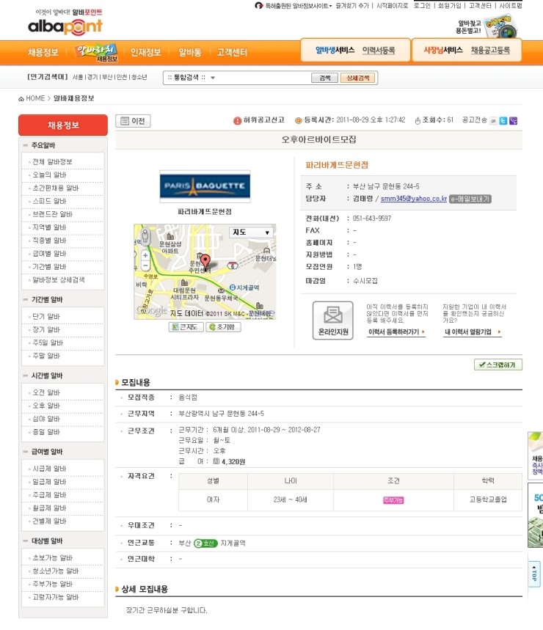Viewport: 543px width, 630px height.
Task: Open 단기 알바 in sidebar
Action: (x=45, y=317)
